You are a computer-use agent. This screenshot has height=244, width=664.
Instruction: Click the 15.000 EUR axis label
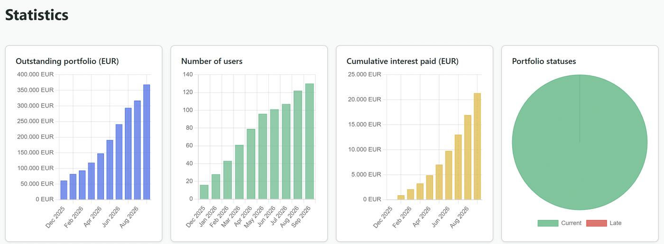[x=364, y=125]
